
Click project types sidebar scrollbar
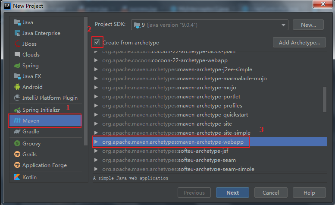[86, 81]
